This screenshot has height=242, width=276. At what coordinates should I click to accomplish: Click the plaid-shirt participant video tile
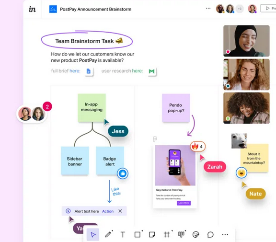pyautogui.click(x=246, y=108)
